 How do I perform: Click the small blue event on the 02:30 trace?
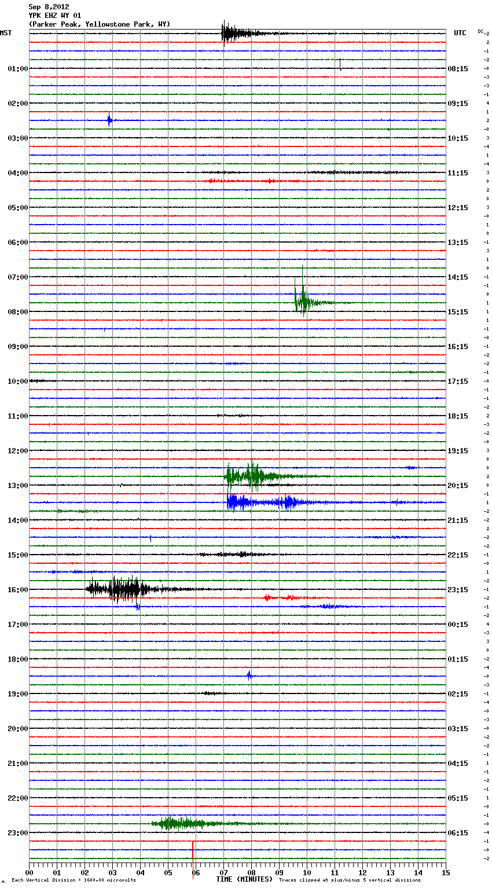click(x=109, y=120)
